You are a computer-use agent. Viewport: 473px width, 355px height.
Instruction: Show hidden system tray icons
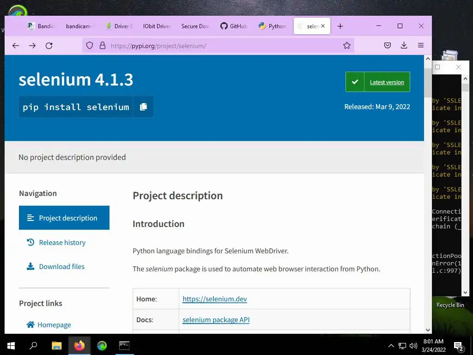click(x=391, y=346)
